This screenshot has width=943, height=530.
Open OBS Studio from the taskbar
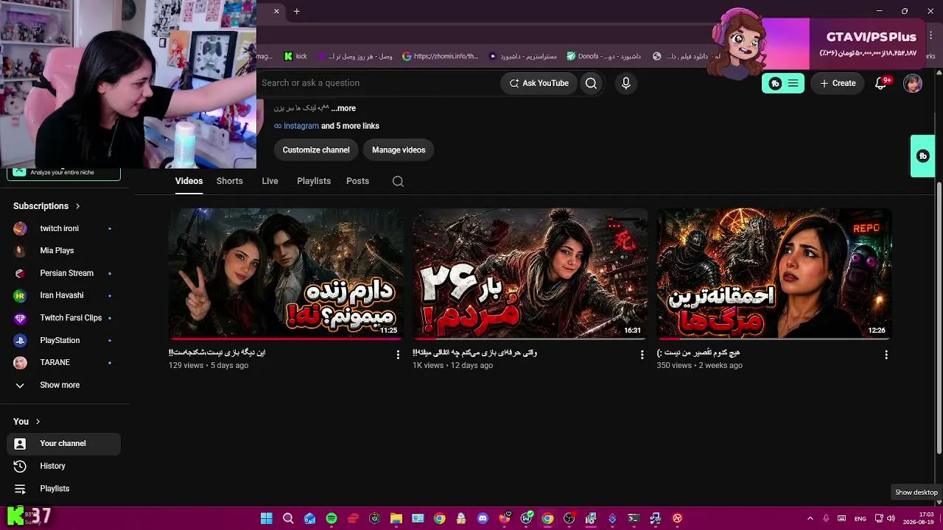click(569, 518)
